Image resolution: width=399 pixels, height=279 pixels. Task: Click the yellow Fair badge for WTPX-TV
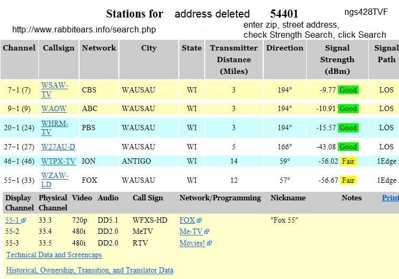click(348, 161)
